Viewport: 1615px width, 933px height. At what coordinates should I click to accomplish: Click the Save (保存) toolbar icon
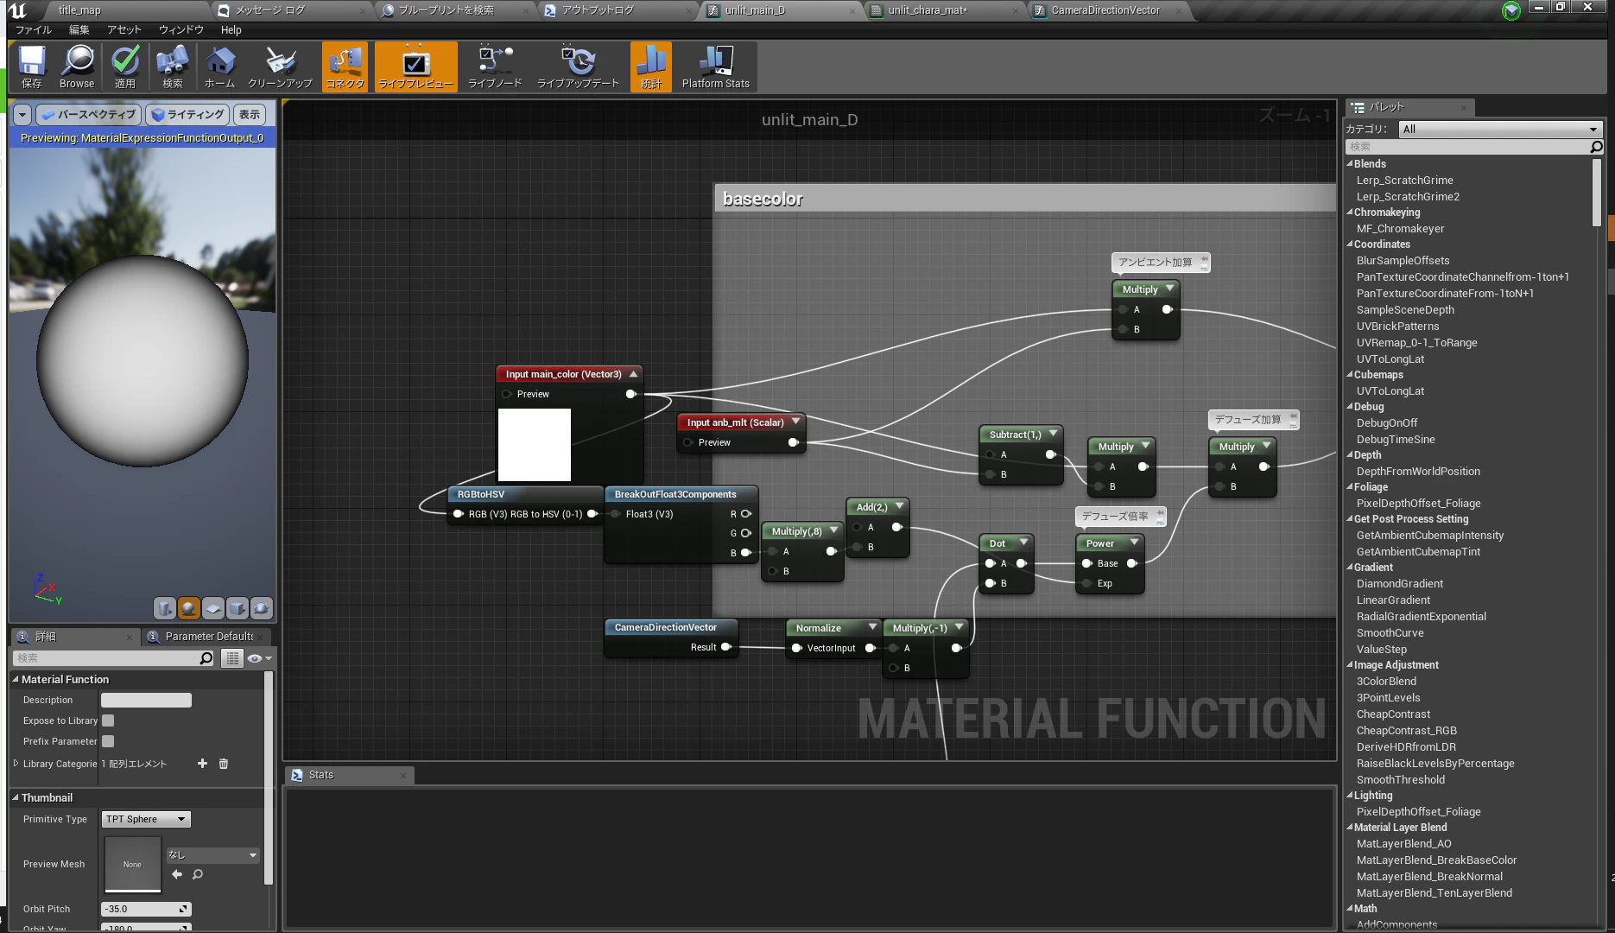pyautogui.click(x=32, y=67)
